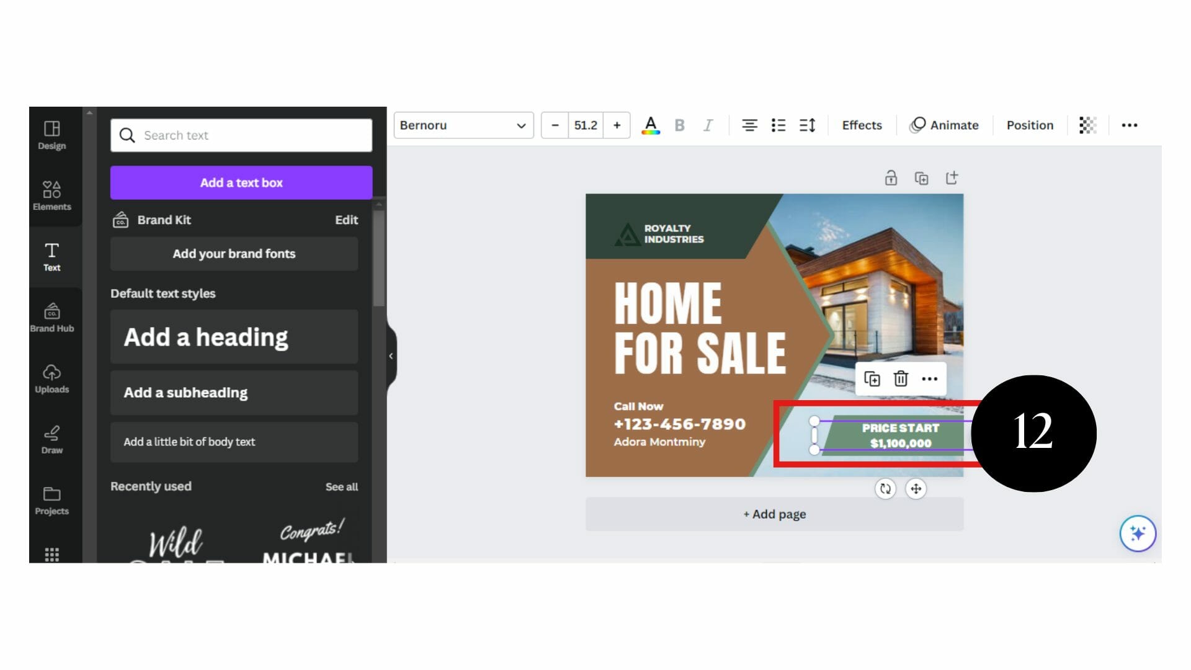Screen dimensions: 1191x670
Task: Toggle bold formatting button
Action: tap(679, 125)
